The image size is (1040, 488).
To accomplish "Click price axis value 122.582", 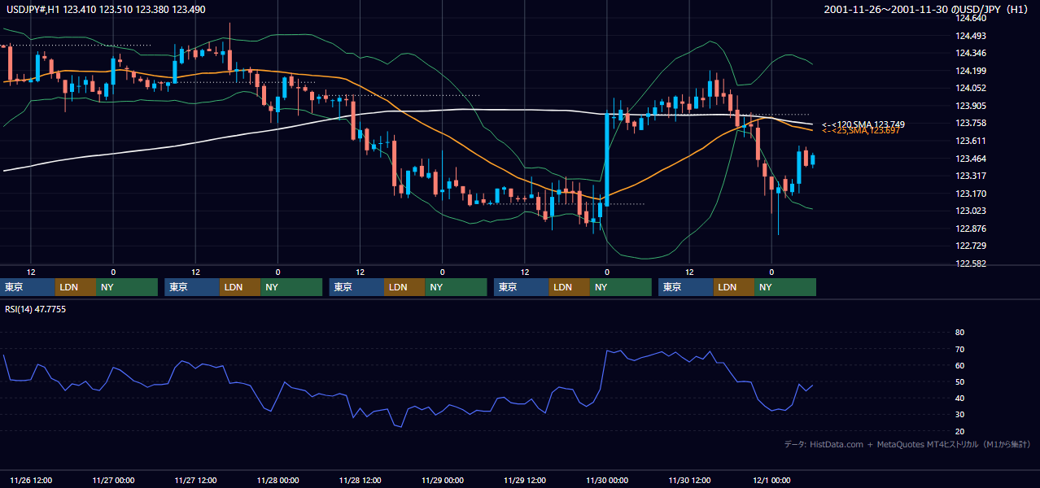I will pyautogui.click(x=970, y=264).
